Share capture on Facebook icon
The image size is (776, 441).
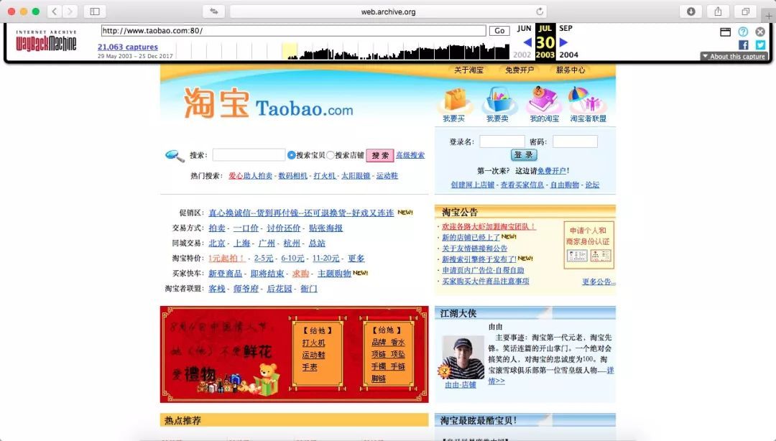pos(744,45)
